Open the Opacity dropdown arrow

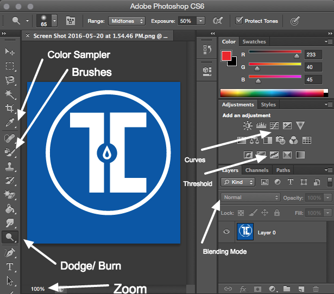click(x=327, y=197)
